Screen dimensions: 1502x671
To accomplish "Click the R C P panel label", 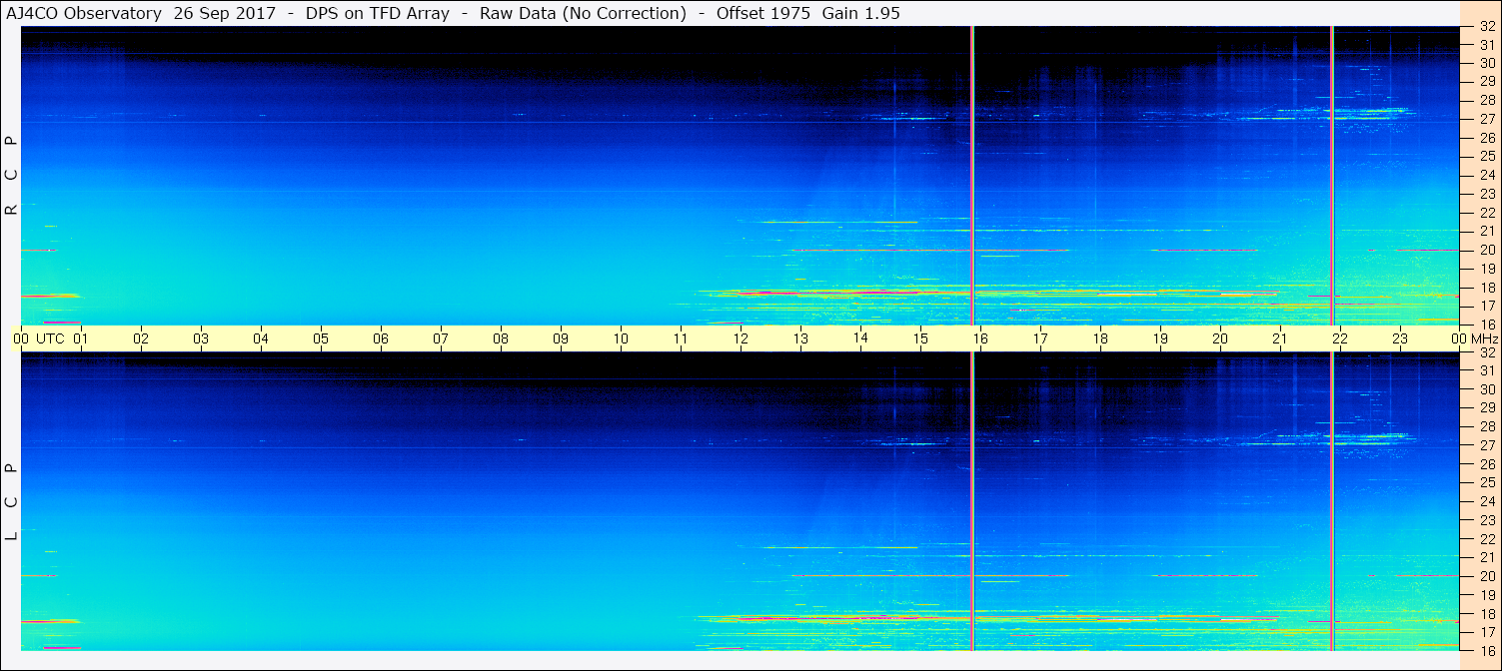I will (11, 177).
